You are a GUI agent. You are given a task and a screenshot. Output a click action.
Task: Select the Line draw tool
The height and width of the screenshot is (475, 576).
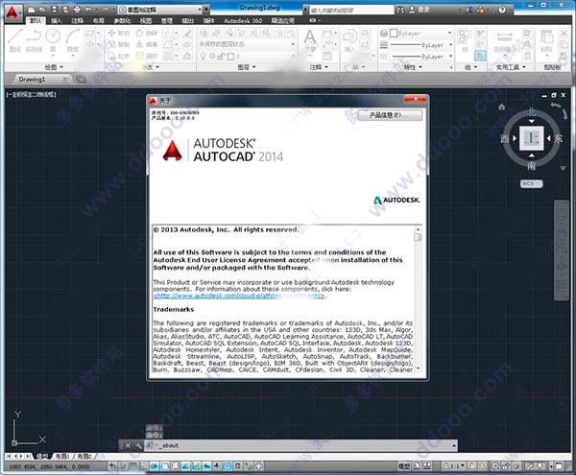(14, 39)
